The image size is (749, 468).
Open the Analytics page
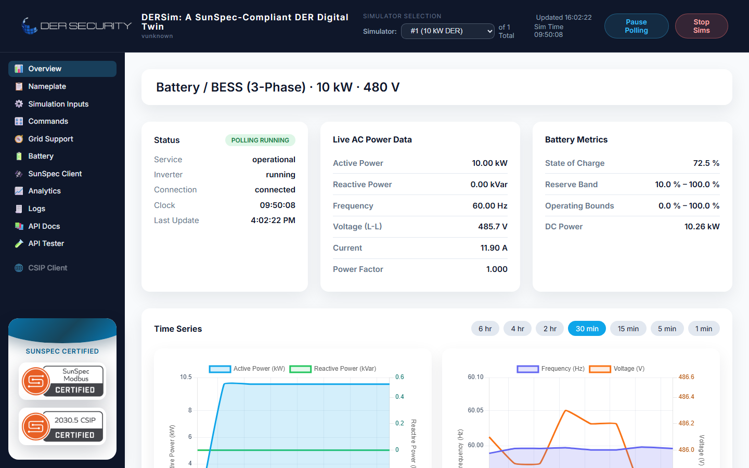[x=62, y=191]
